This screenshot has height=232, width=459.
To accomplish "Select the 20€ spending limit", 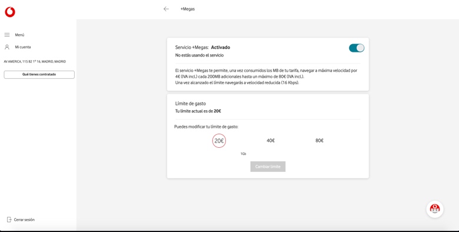I will [x=219, y=141].
